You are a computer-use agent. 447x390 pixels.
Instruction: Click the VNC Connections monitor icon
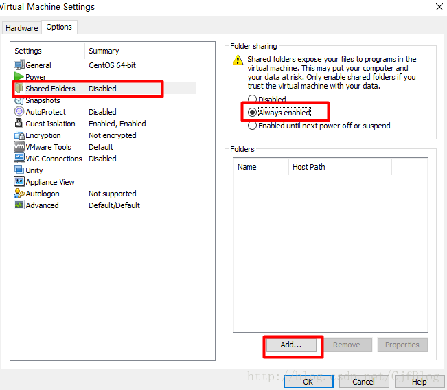(x=19, y=158)
